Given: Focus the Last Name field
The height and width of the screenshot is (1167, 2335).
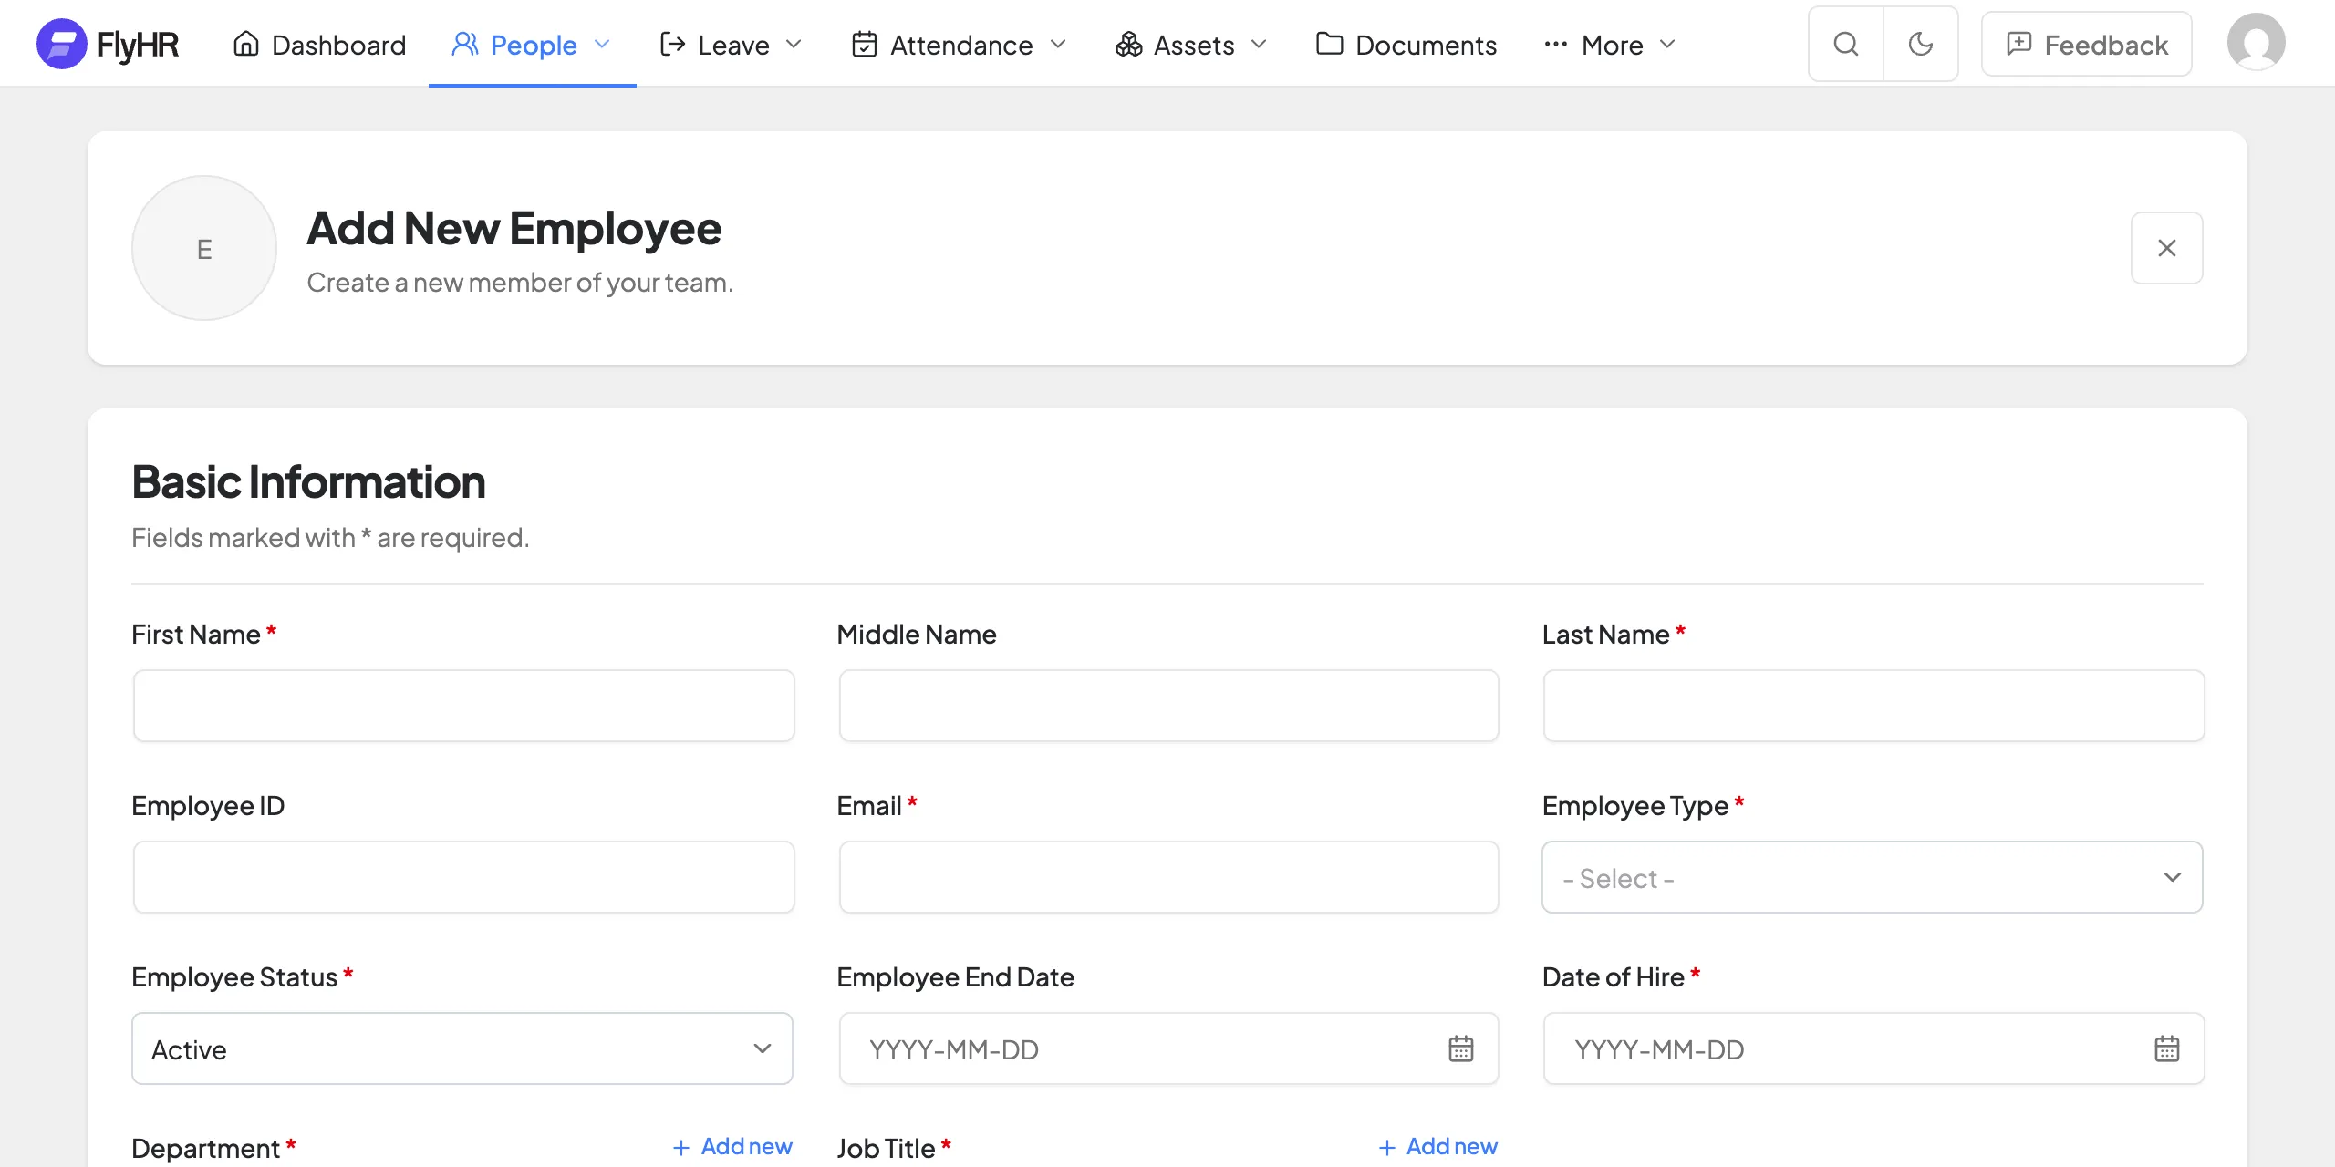Looking at the screenshot, I should pyautogui.click(x=1874, y=706).
